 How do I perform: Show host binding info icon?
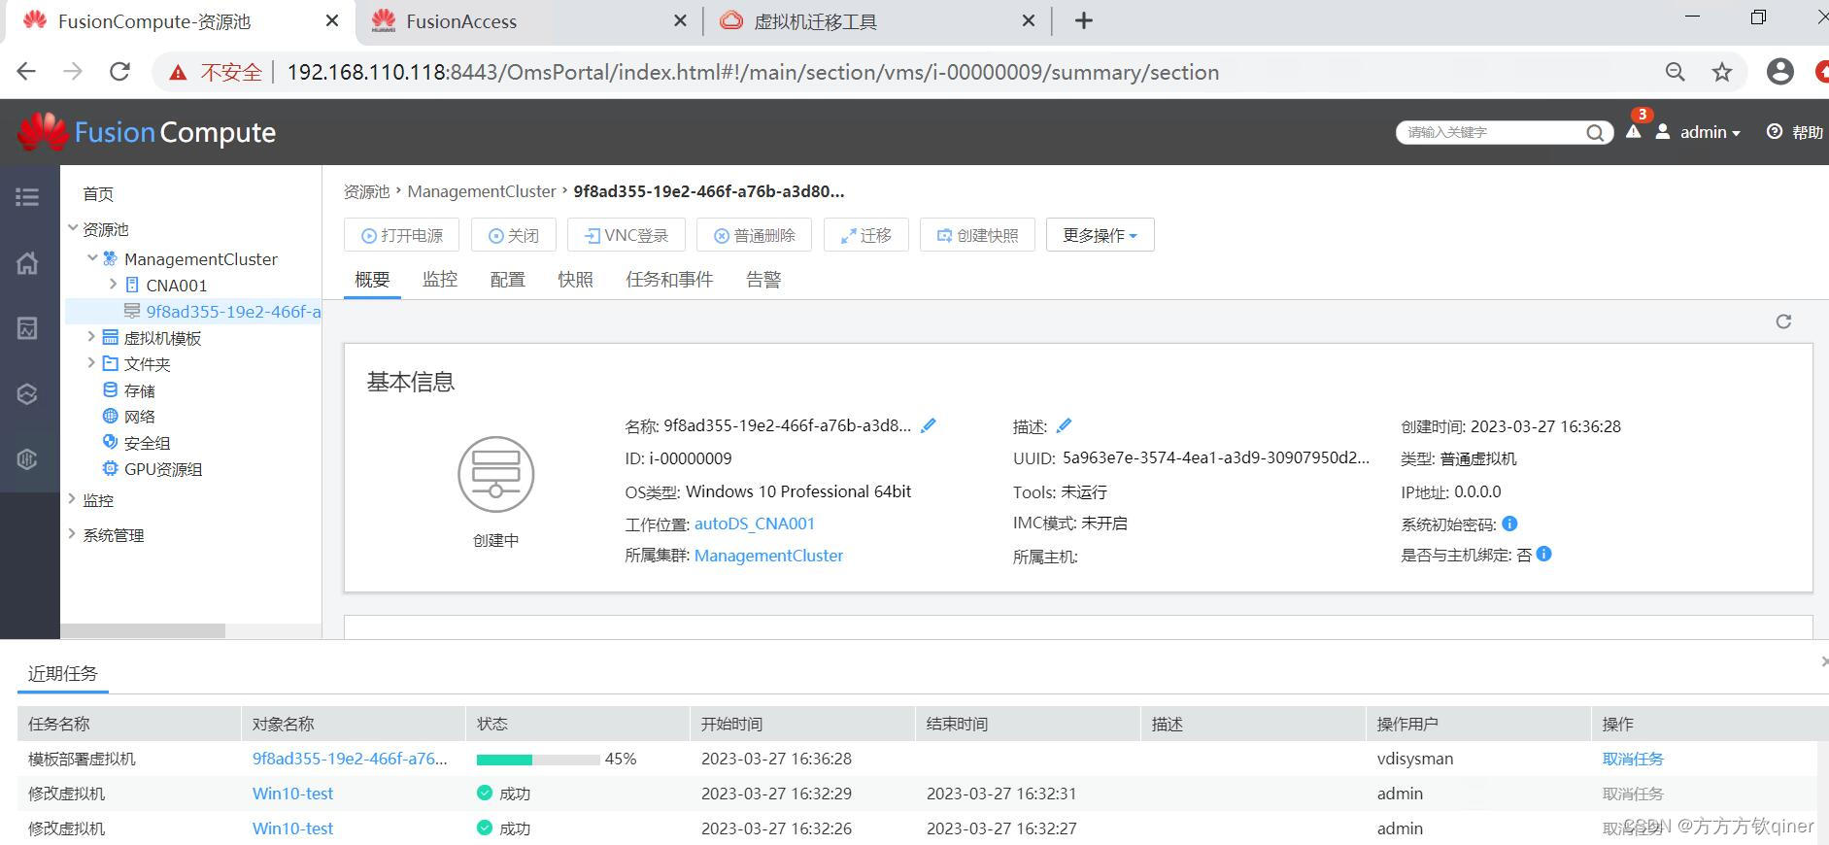click(x=1543, y=554)
